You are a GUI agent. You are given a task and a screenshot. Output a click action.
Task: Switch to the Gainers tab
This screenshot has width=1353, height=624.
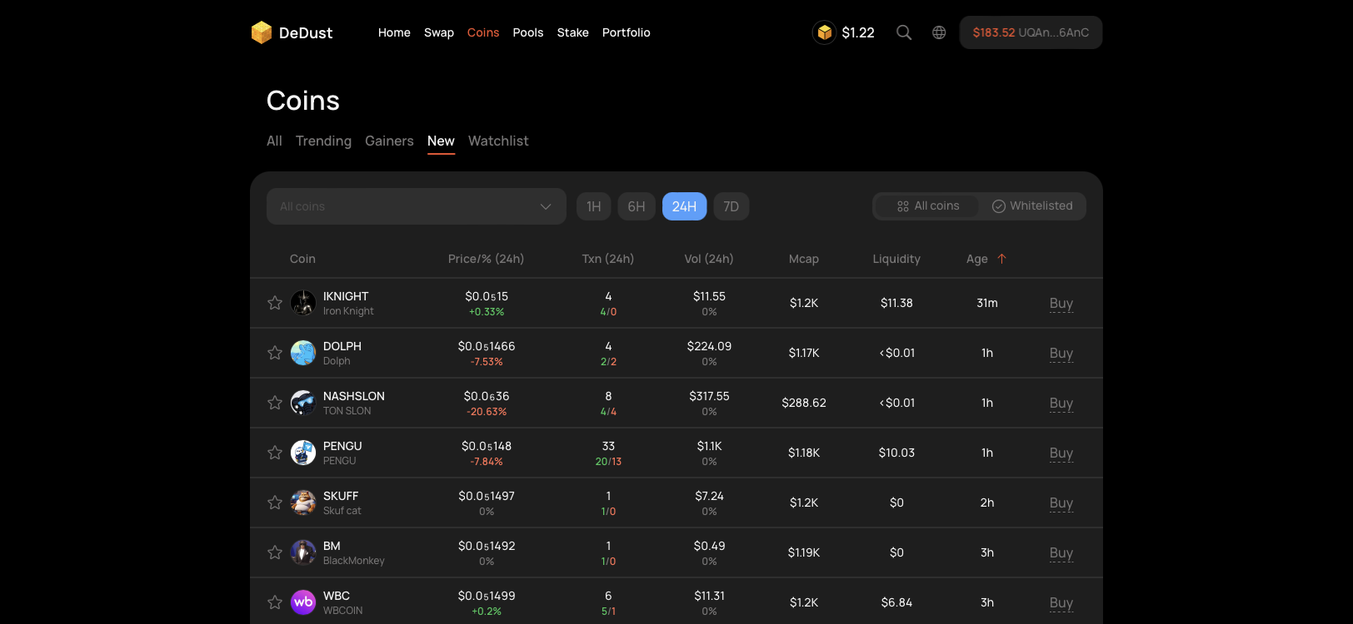click(389, 141)
